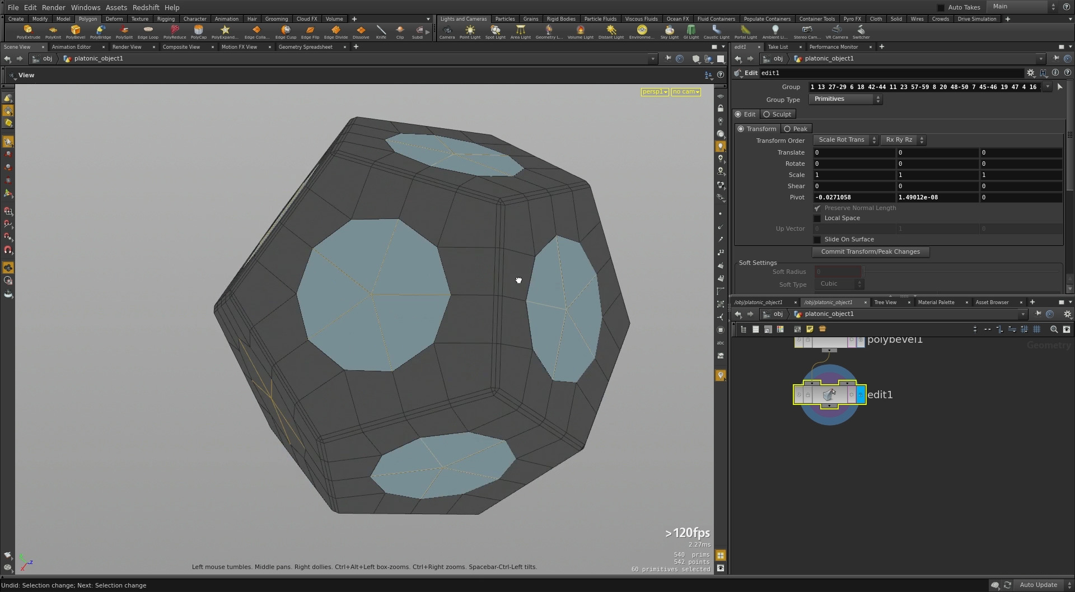The image size is (1075, 592).
Task: Create a Spot Light from the shelf
Action: coord(496,32)
